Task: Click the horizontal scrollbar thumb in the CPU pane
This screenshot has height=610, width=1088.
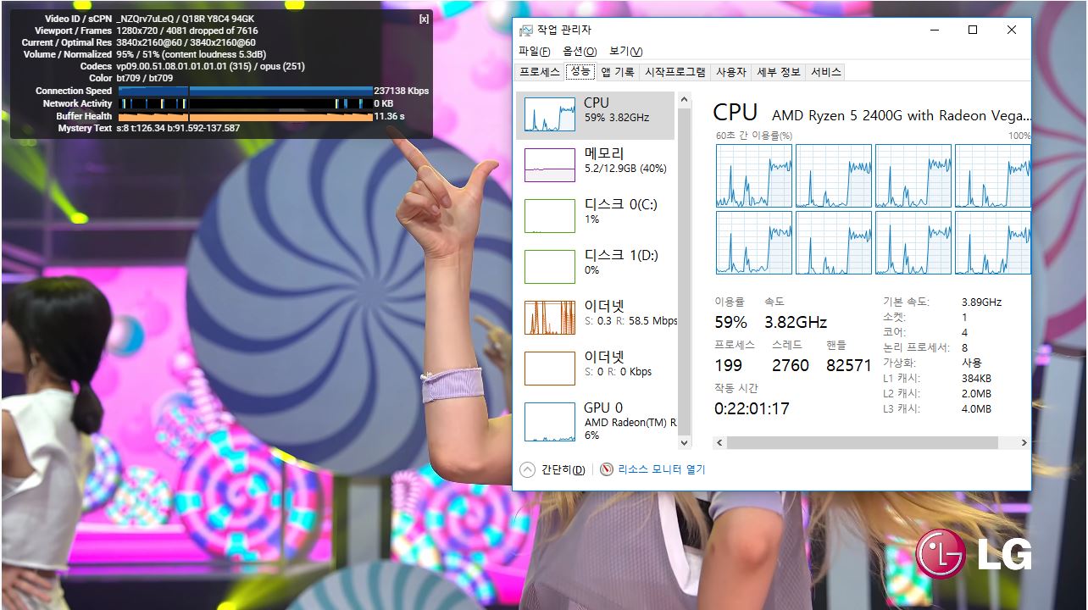Action: pyautogui.click(x=863, y=443)
